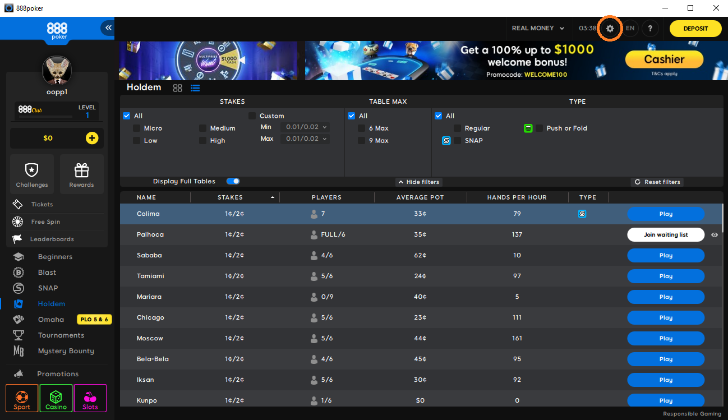This screenshot has width=728, height=420.
Task: Click the EN language button
Action: pyautogui.click(x=630, y=28)
